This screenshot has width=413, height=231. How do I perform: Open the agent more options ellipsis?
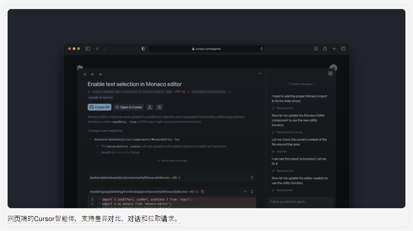(x=260, y=73)
